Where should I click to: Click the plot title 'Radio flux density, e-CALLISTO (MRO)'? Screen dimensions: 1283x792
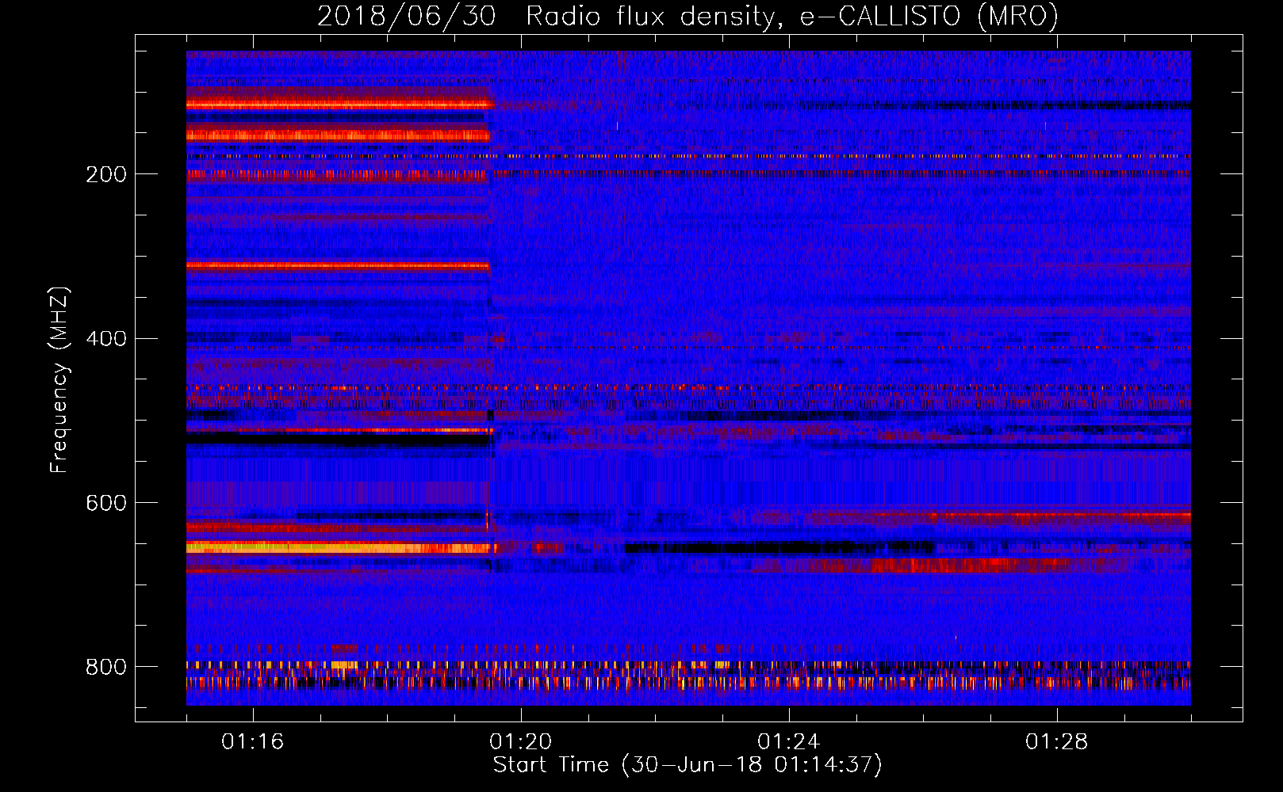792,16
